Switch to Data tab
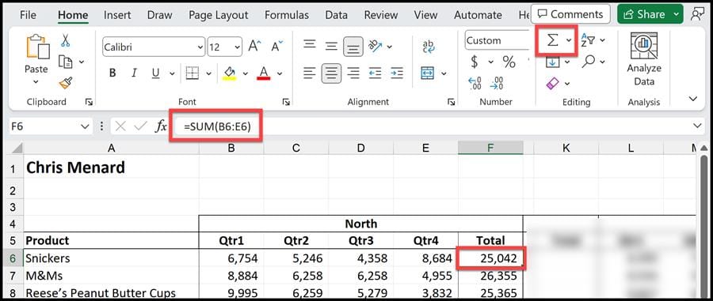 pos(337,15)
